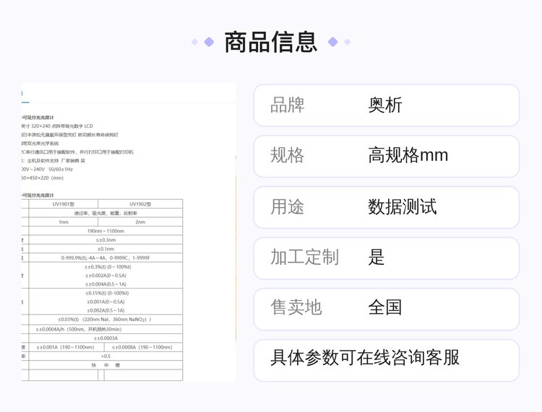
Task: Click the 2nm cell in table
Action: coord(140,222)
